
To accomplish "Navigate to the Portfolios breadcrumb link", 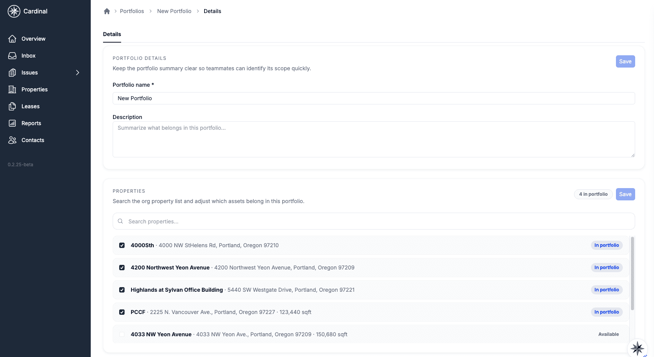I will pos(132,11).
